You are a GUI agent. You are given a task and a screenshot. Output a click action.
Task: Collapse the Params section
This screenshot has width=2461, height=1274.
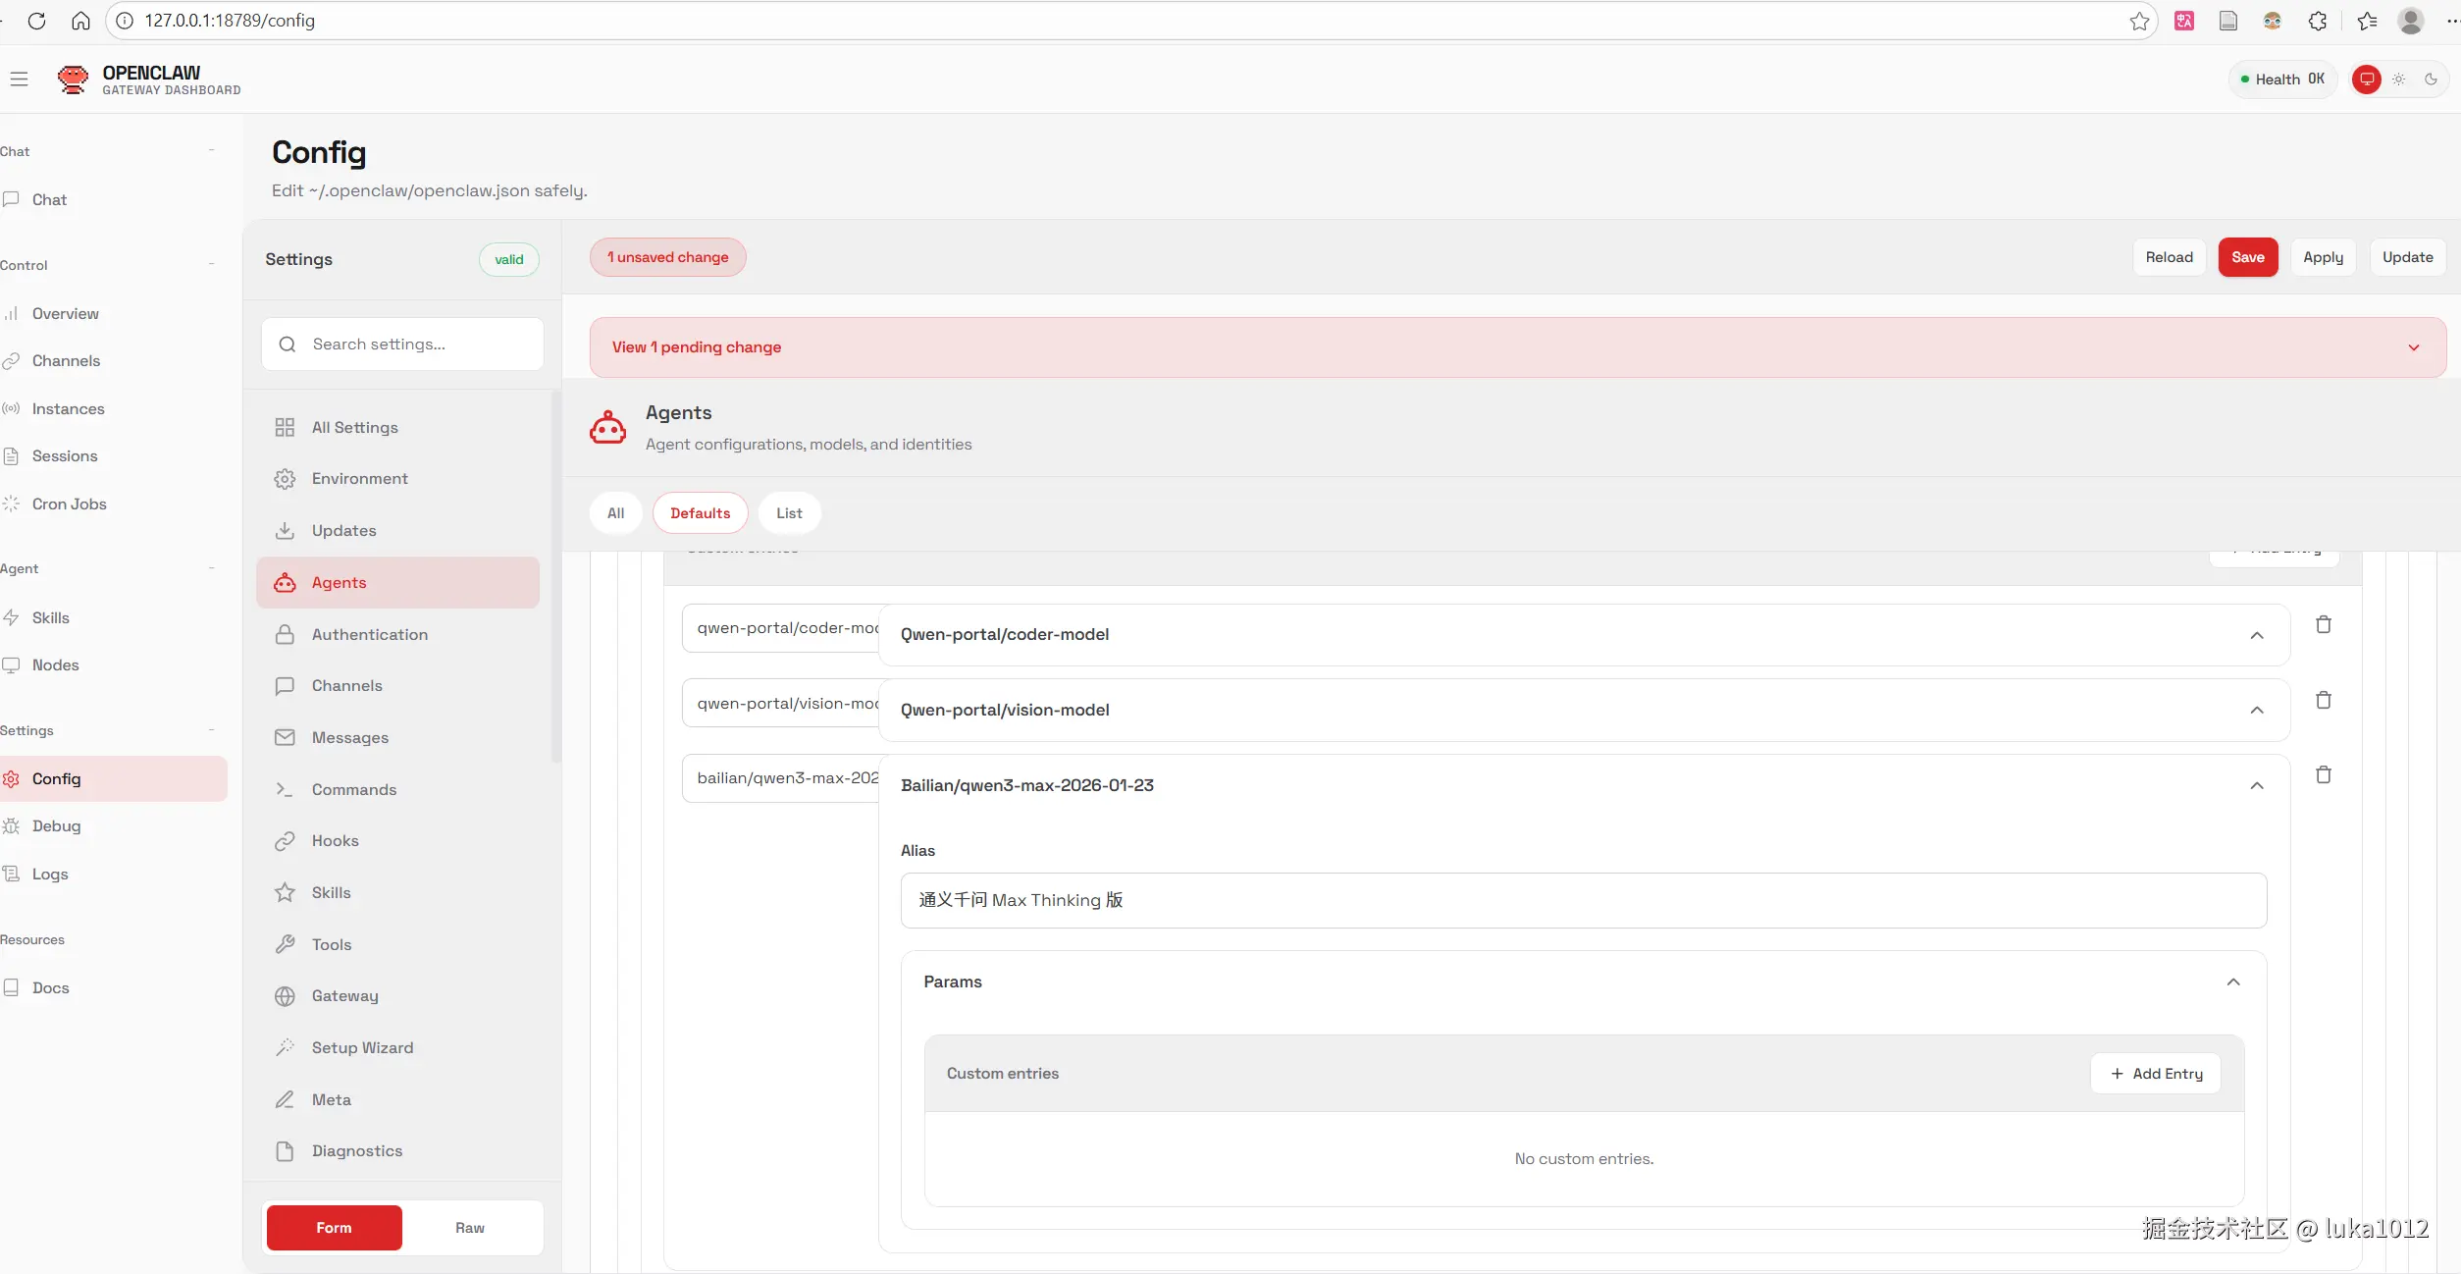click(2232, 982)
